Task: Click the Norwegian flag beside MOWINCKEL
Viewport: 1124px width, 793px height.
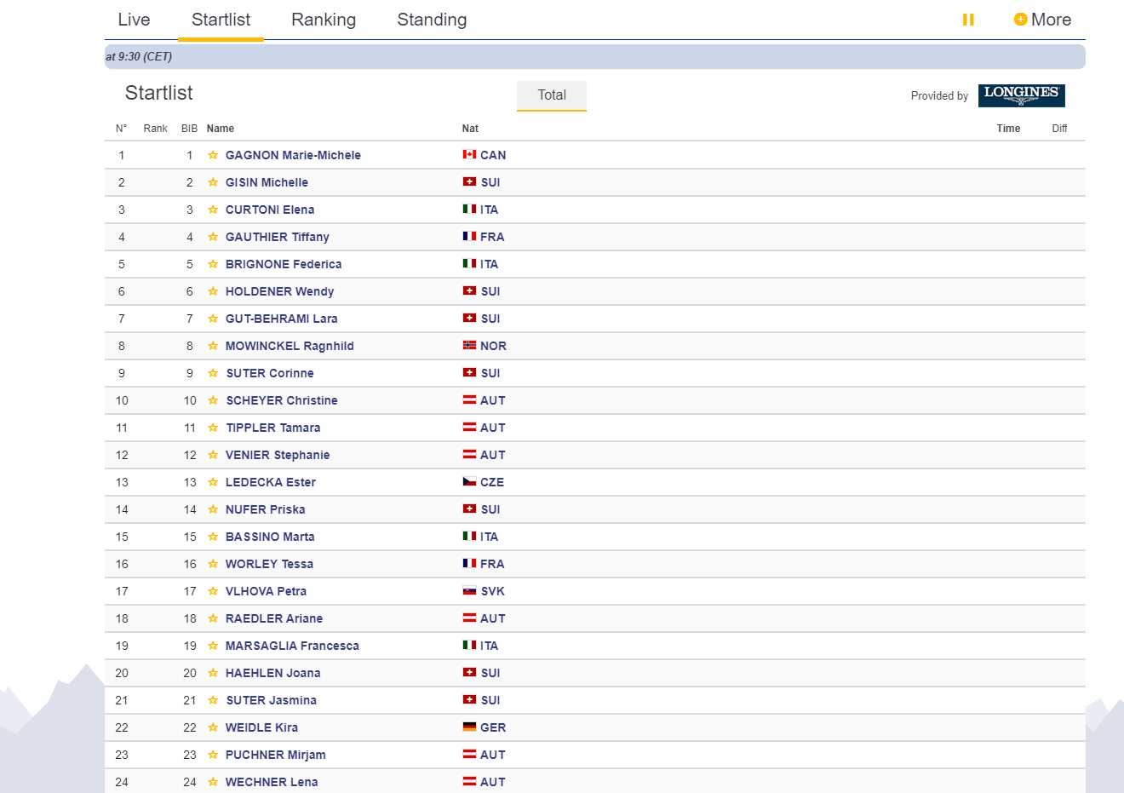Action: click(x=469, y=346)
